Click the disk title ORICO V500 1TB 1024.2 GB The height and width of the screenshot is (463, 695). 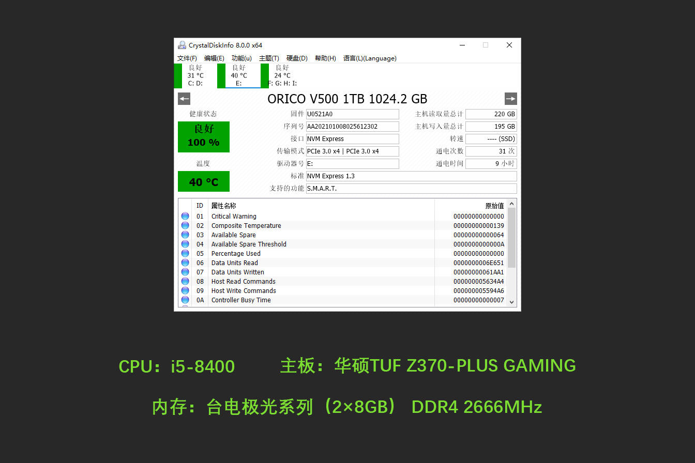(347, 99)
